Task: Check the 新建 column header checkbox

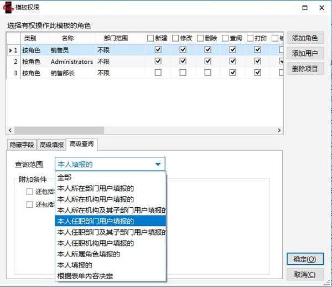Action: (x=151, y=38)
